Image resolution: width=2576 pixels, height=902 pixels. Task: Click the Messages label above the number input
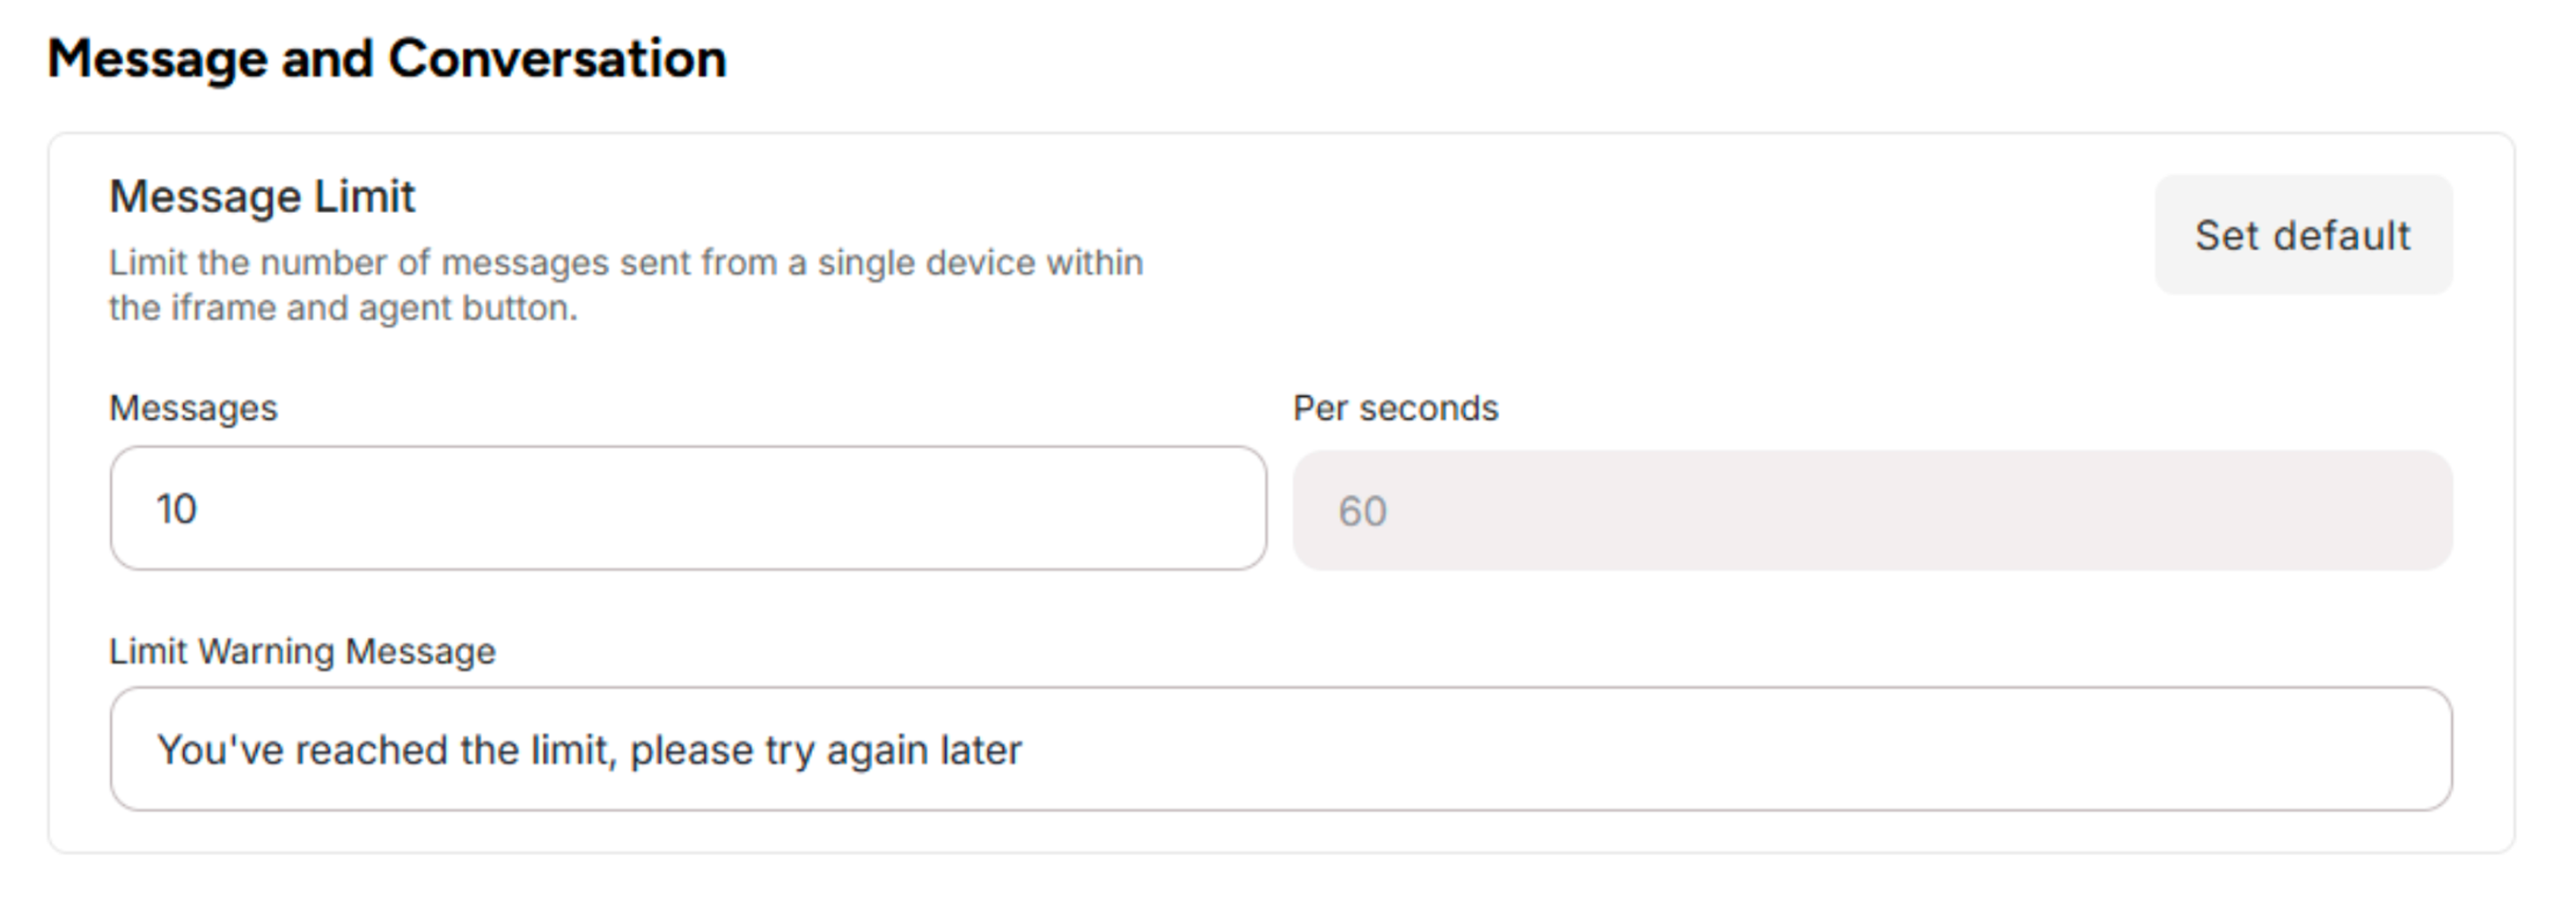coord(194,407)
